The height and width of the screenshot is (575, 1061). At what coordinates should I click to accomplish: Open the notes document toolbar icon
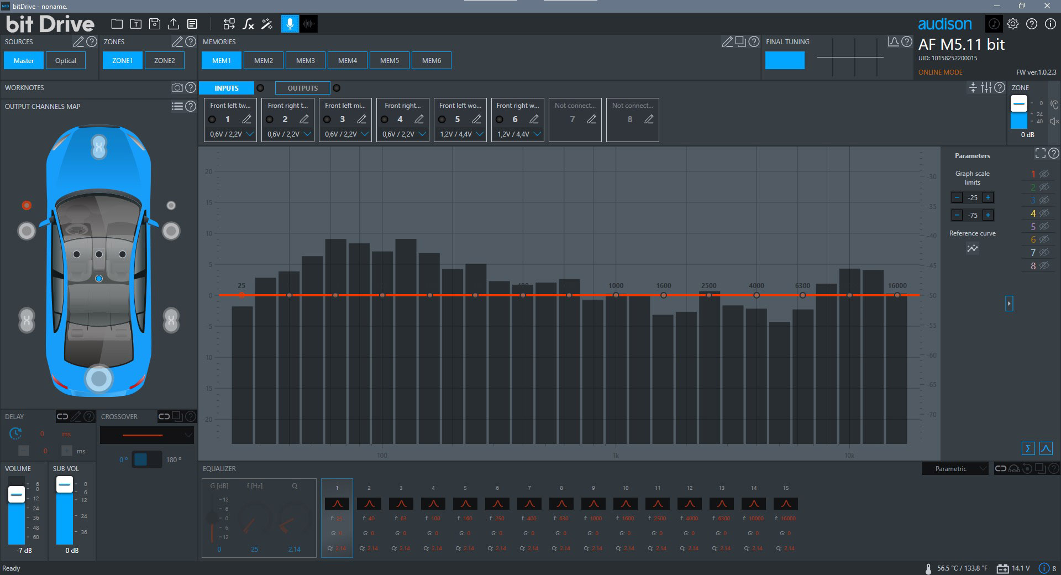coord(192,24)
